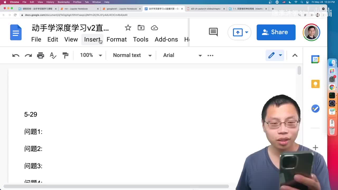Switch to the googlenet Jupyter Notebook tab
The image size is (338, 190).
[x=121, y=9]
